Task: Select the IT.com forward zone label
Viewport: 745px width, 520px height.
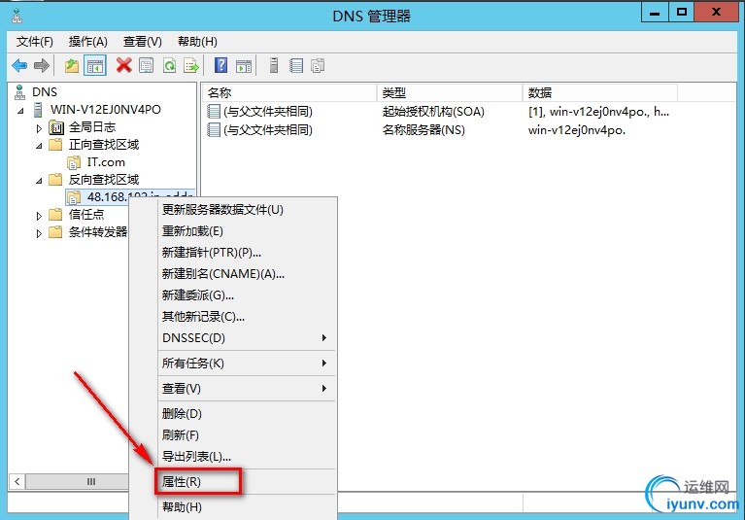Action: (x=106, y=162)
